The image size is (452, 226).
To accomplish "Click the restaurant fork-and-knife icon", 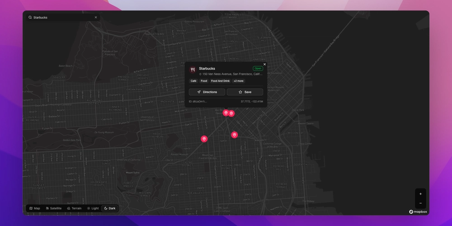I will click(x=193, y=70).
